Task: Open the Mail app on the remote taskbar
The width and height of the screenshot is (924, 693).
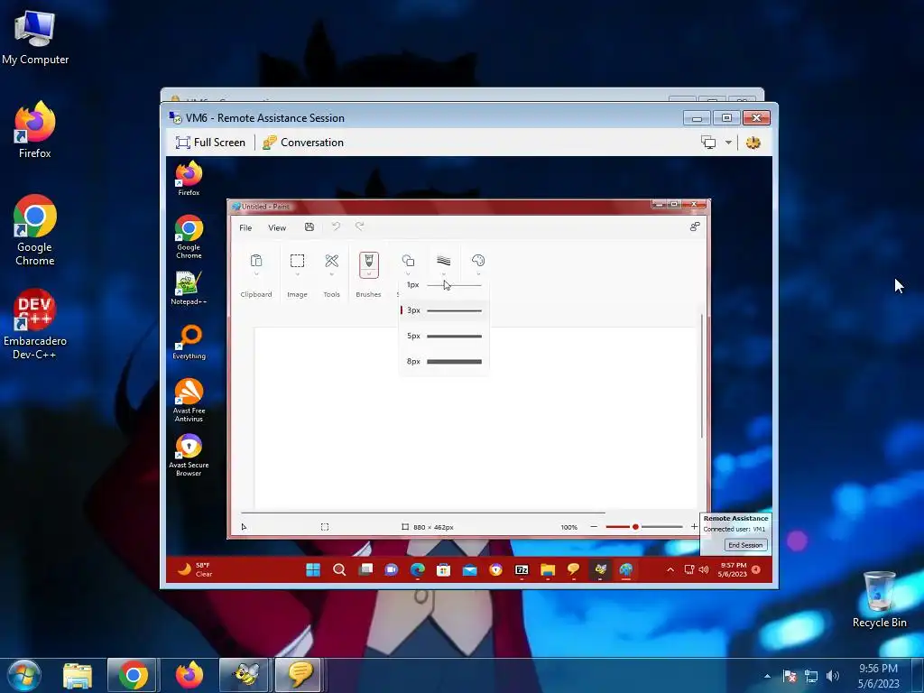Action: 469,570
